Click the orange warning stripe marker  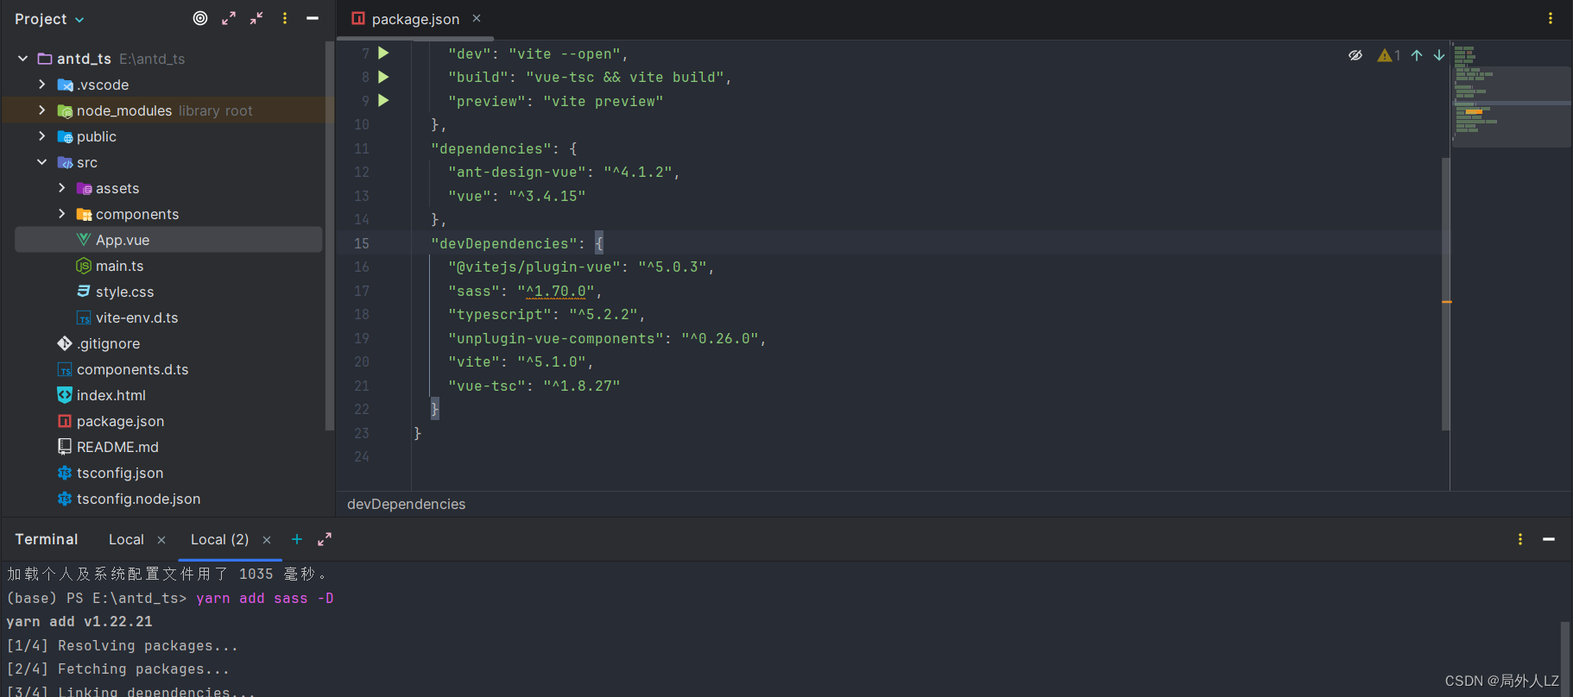(1447, 302)
